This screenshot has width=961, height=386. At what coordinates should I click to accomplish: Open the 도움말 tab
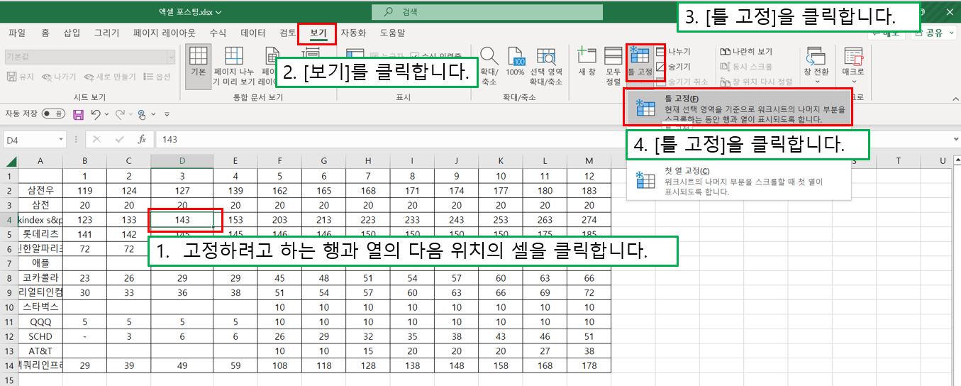393,33
